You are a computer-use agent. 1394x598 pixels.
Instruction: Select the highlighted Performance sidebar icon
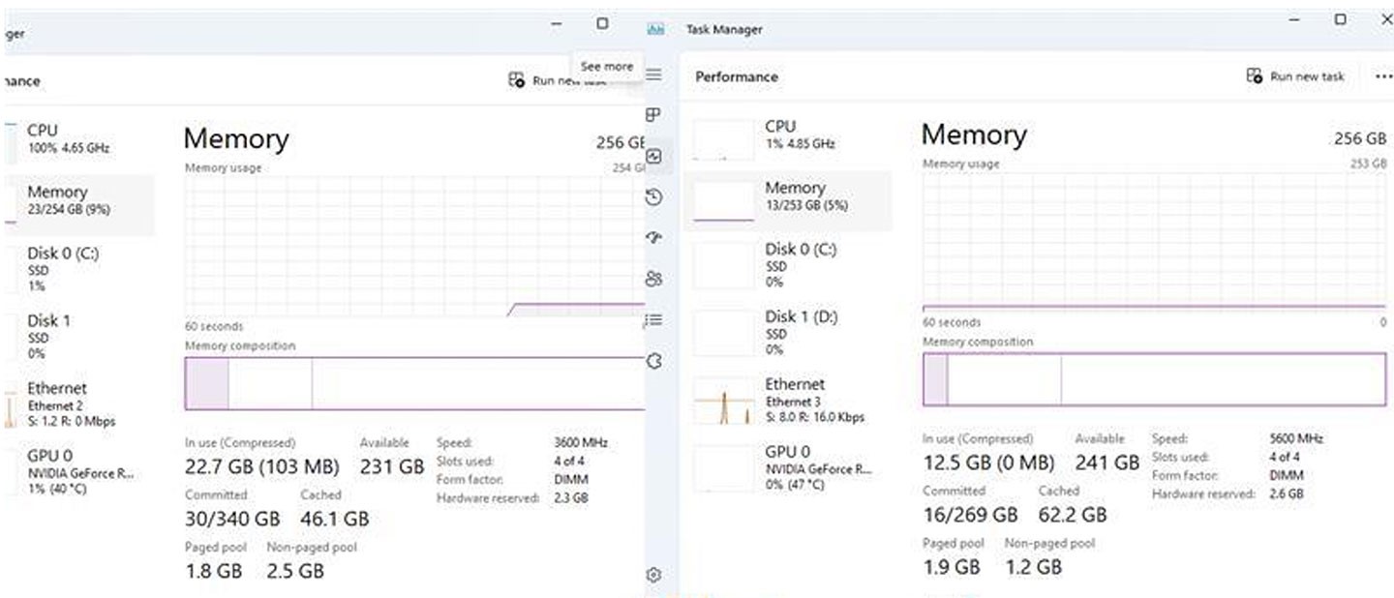pos(654,157)
